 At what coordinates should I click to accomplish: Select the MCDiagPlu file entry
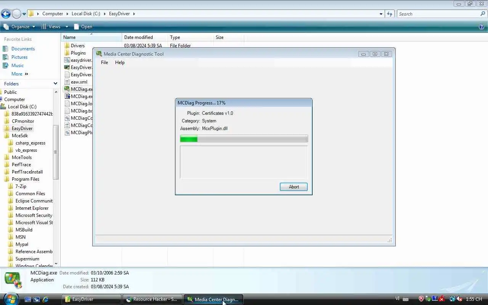[x=79, y=133]
